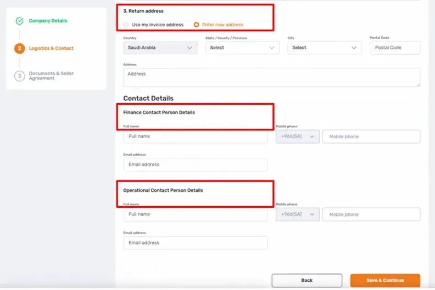Click inside the Address text area
This screenshot has width=435, height=290.
(x=271, y=77)
